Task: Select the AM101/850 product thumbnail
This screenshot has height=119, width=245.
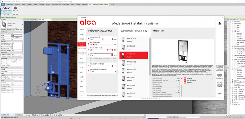Action: pos(123,79)
